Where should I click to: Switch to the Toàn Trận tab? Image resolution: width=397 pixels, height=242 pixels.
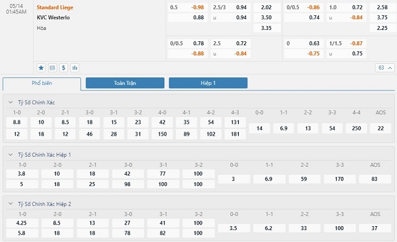click(x=125, y=83)
